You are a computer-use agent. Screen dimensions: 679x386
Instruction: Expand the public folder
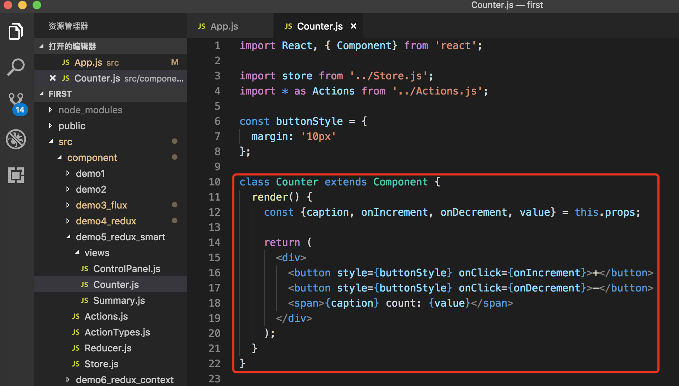(50, 126)
